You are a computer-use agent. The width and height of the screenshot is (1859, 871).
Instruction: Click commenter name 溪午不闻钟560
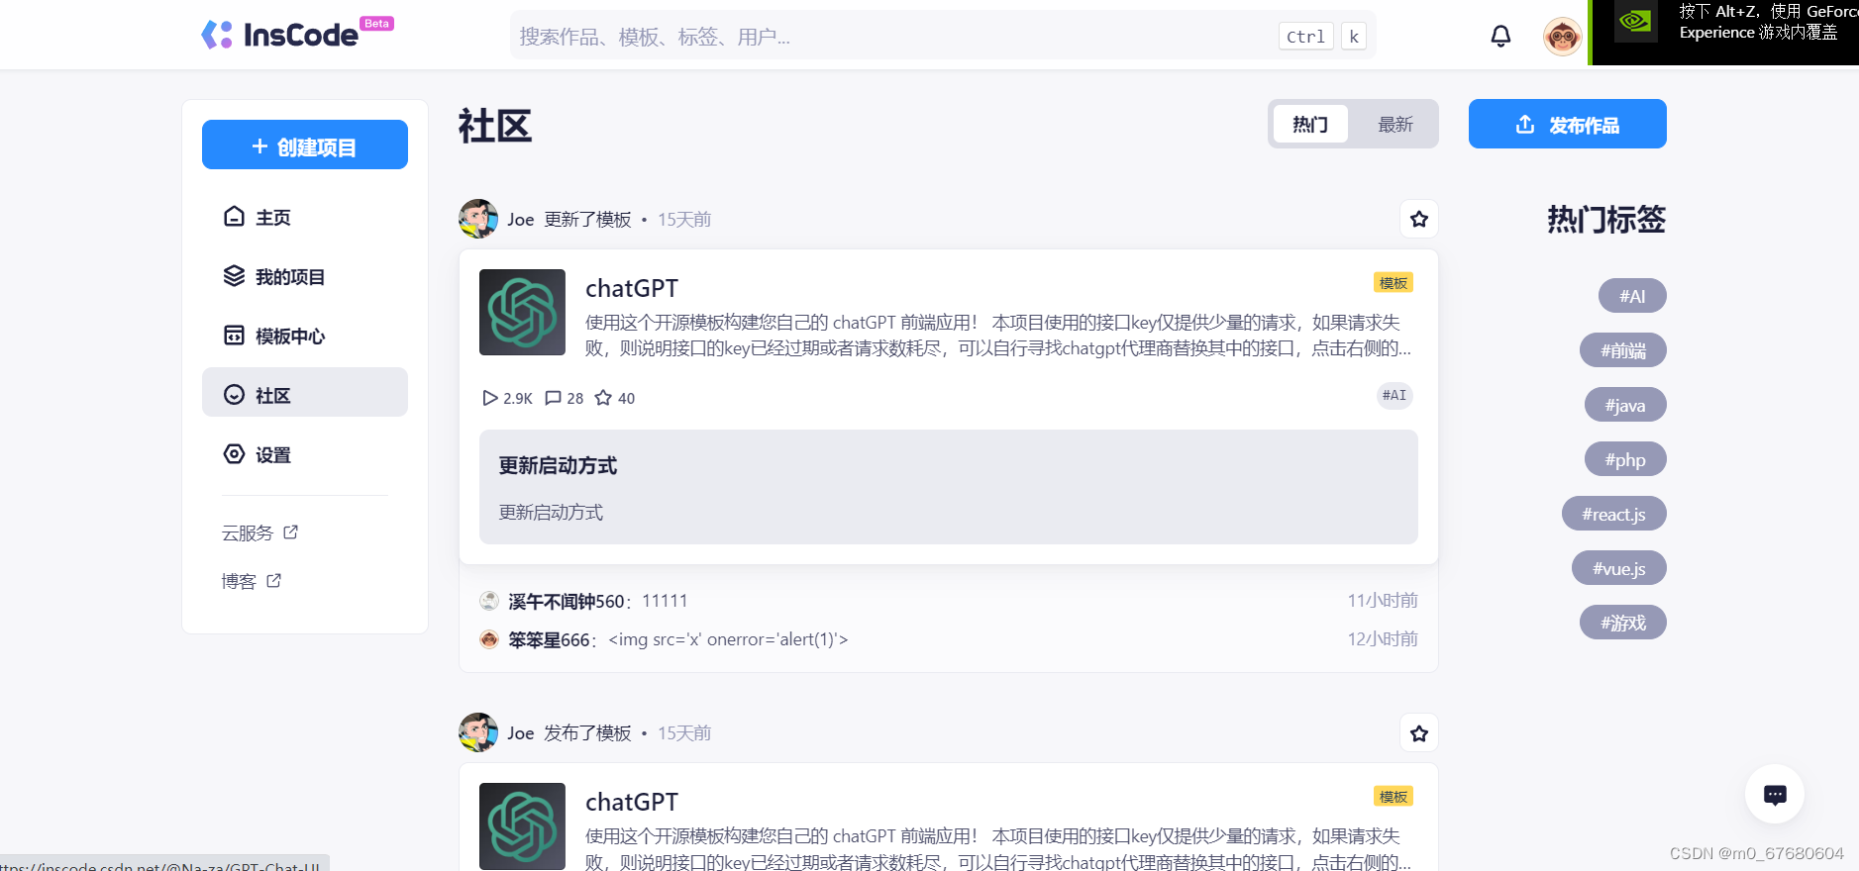pos(566,601)
